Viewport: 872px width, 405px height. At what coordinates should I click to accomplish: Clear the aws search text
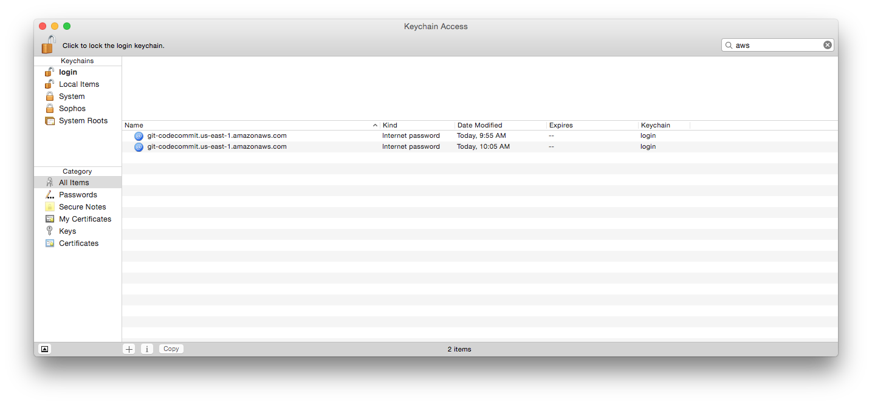tap(827, 45)
